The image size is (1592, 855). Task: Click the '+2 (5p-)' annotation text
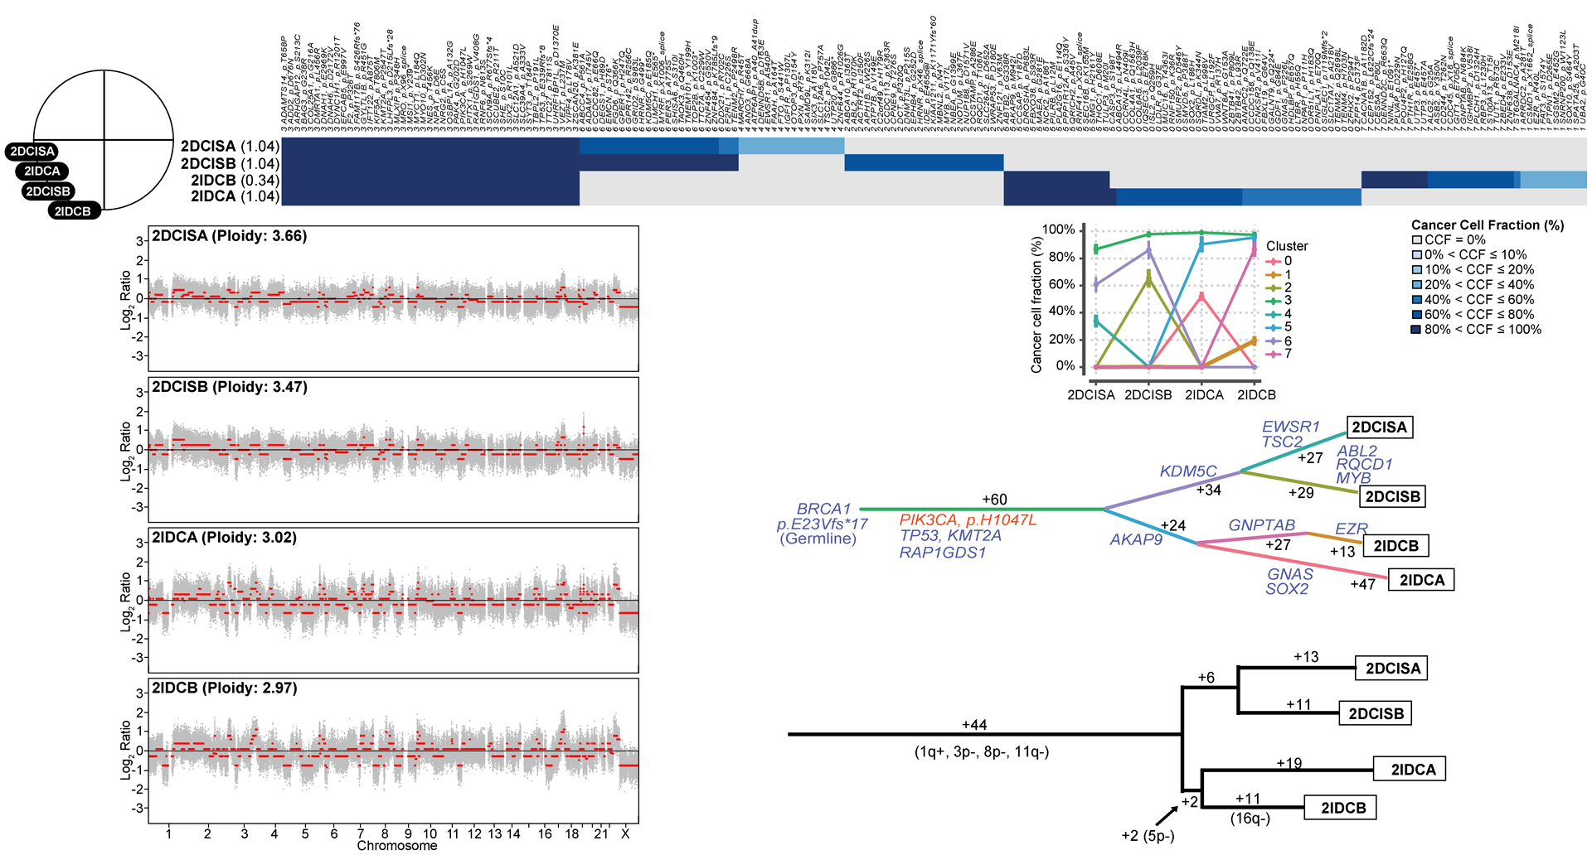coord(1148,836)
